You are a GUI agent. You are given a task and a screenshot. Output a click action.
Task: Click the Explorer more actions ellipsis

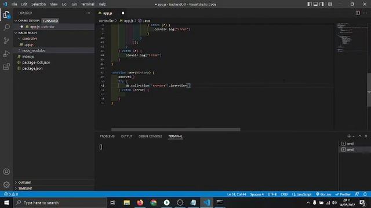pyautogui.click(x=88, y=13)
